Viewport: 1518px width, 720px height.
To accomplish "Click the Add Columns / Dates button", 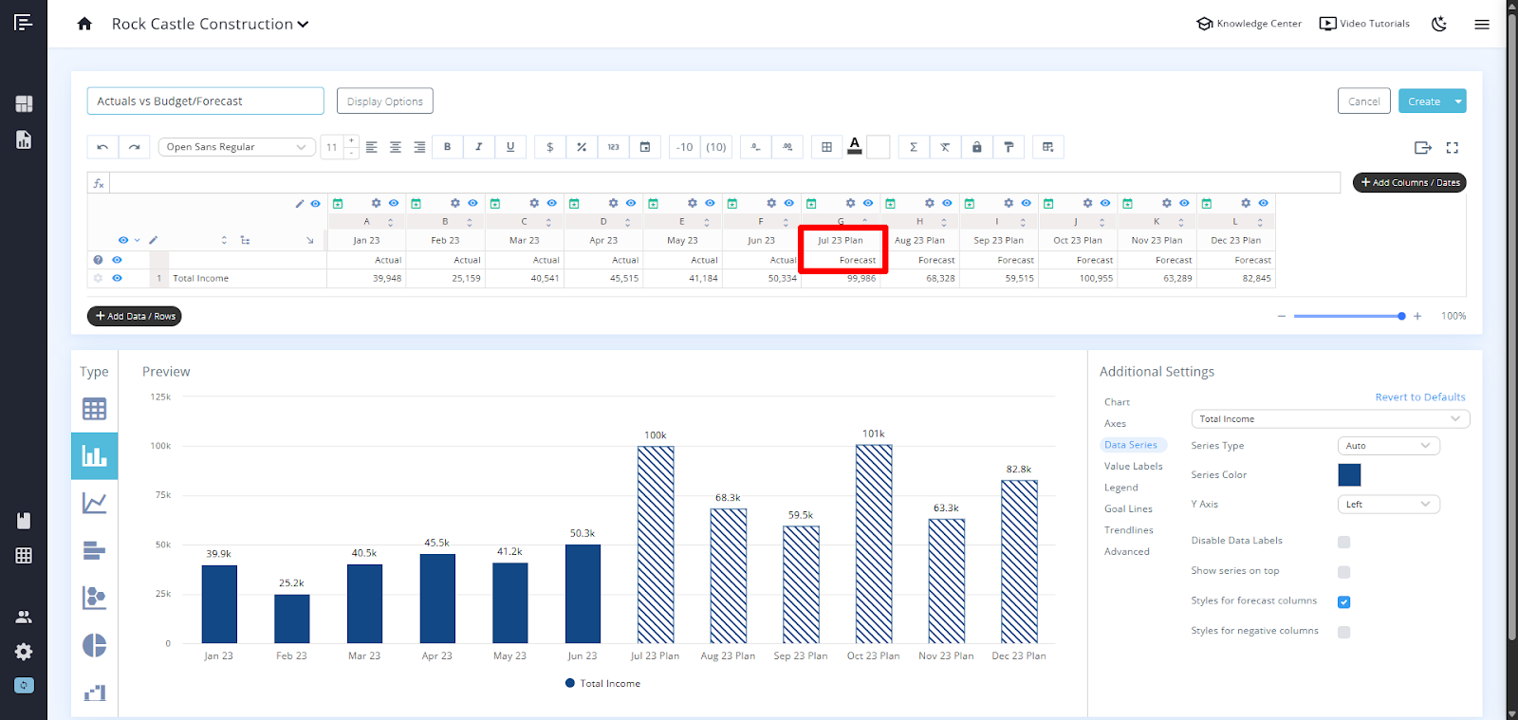I will point(1409,182).
